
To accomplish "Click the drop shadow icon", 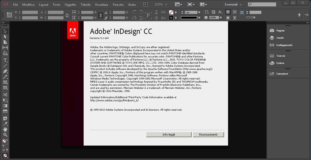I will 213,12.
